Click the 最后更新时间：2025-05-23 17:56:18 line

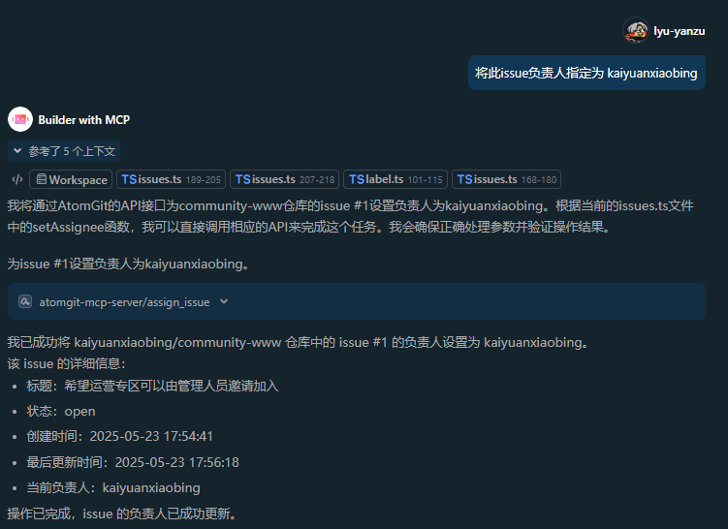click(x=133, y=462)
